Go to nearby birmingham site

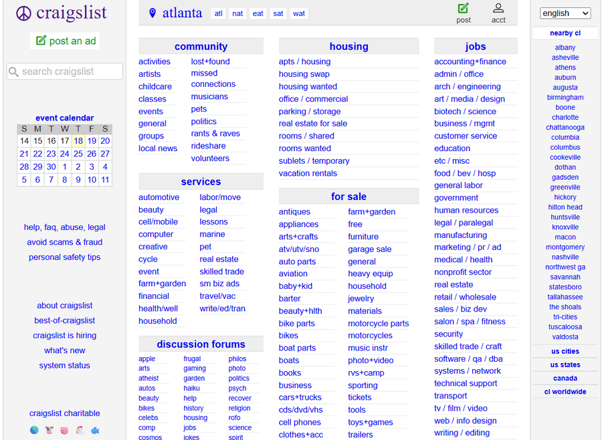[565, 98]
